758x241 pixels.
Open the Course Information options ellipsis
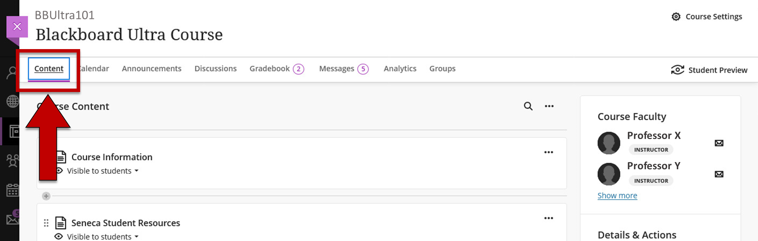click(549, 152)
